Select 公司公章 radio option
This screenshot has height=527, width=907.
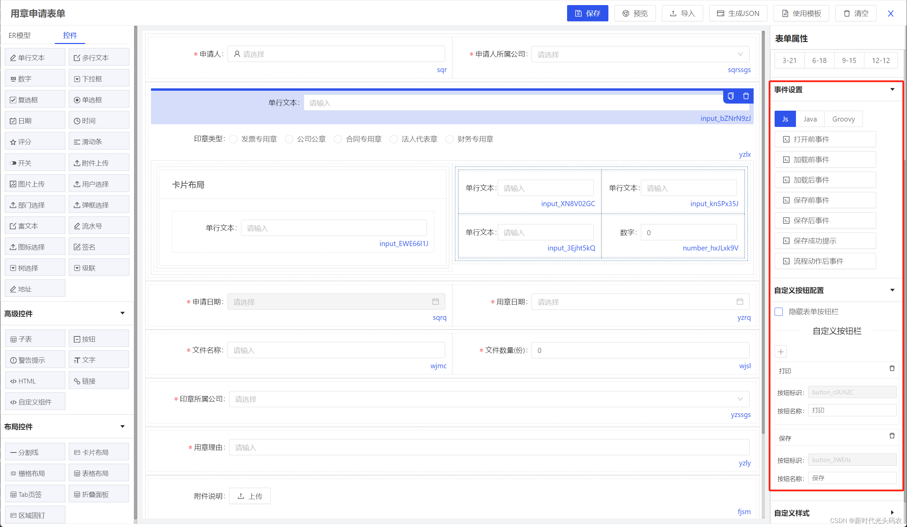tap(289, 139)
